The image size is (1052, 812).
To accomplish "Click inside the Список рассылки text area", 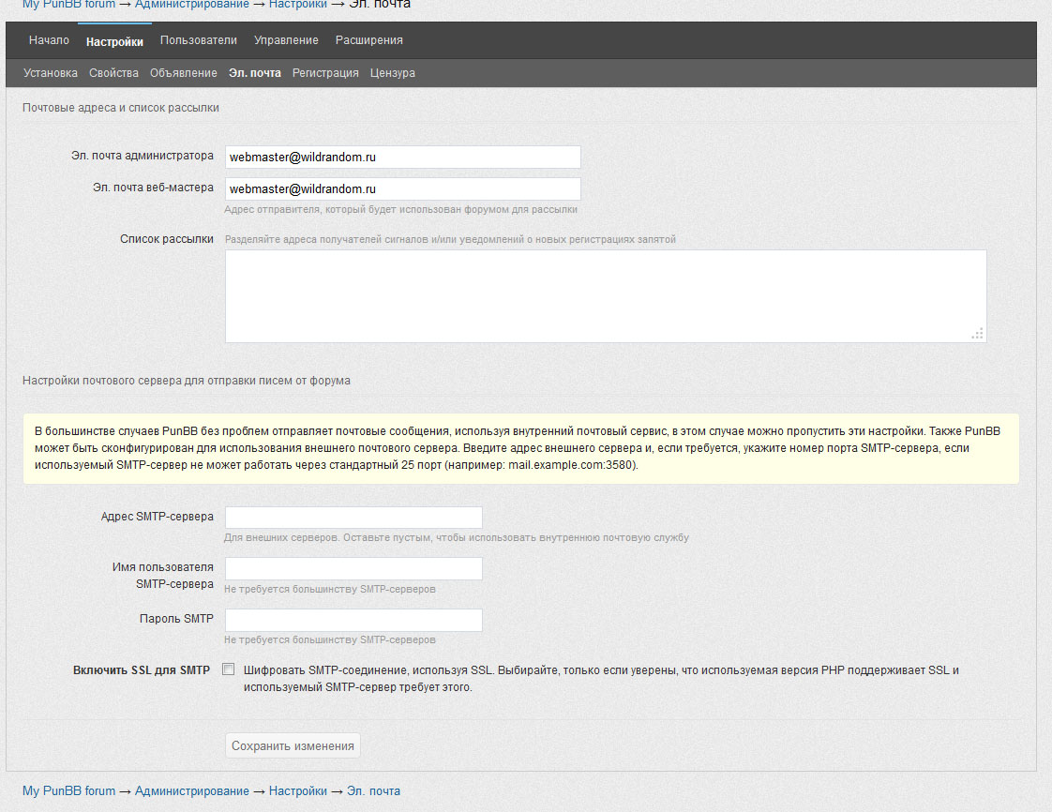I will tap(605, 295).
